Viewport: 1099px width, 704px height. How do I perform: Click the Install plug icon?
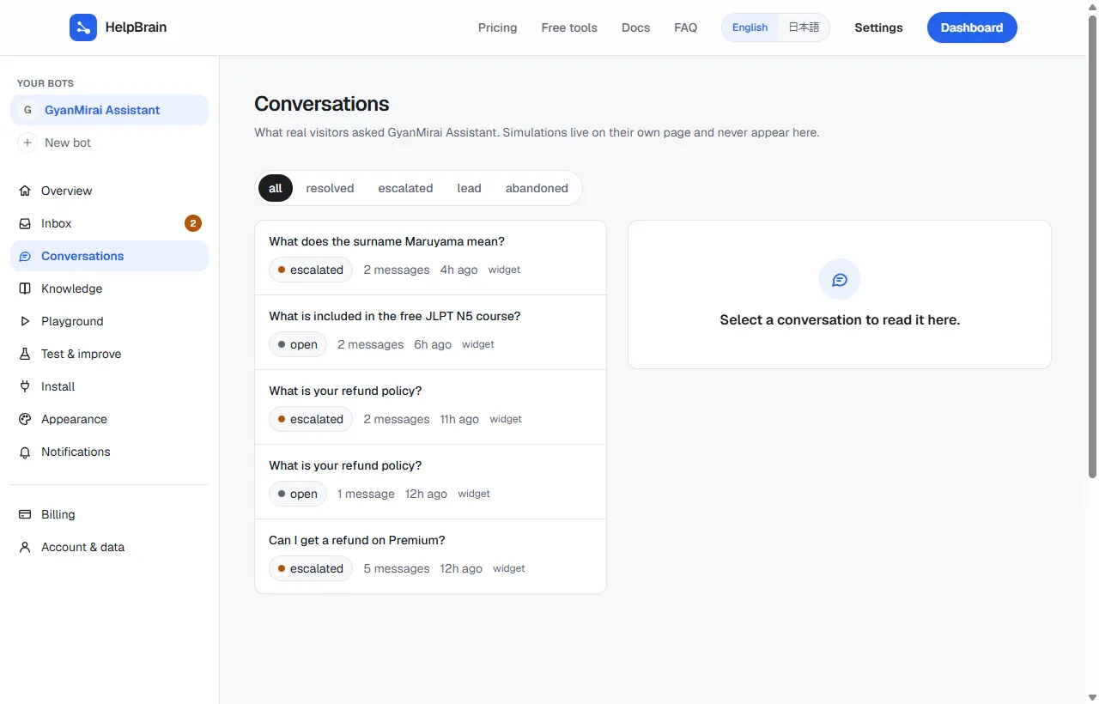[25, 386]
